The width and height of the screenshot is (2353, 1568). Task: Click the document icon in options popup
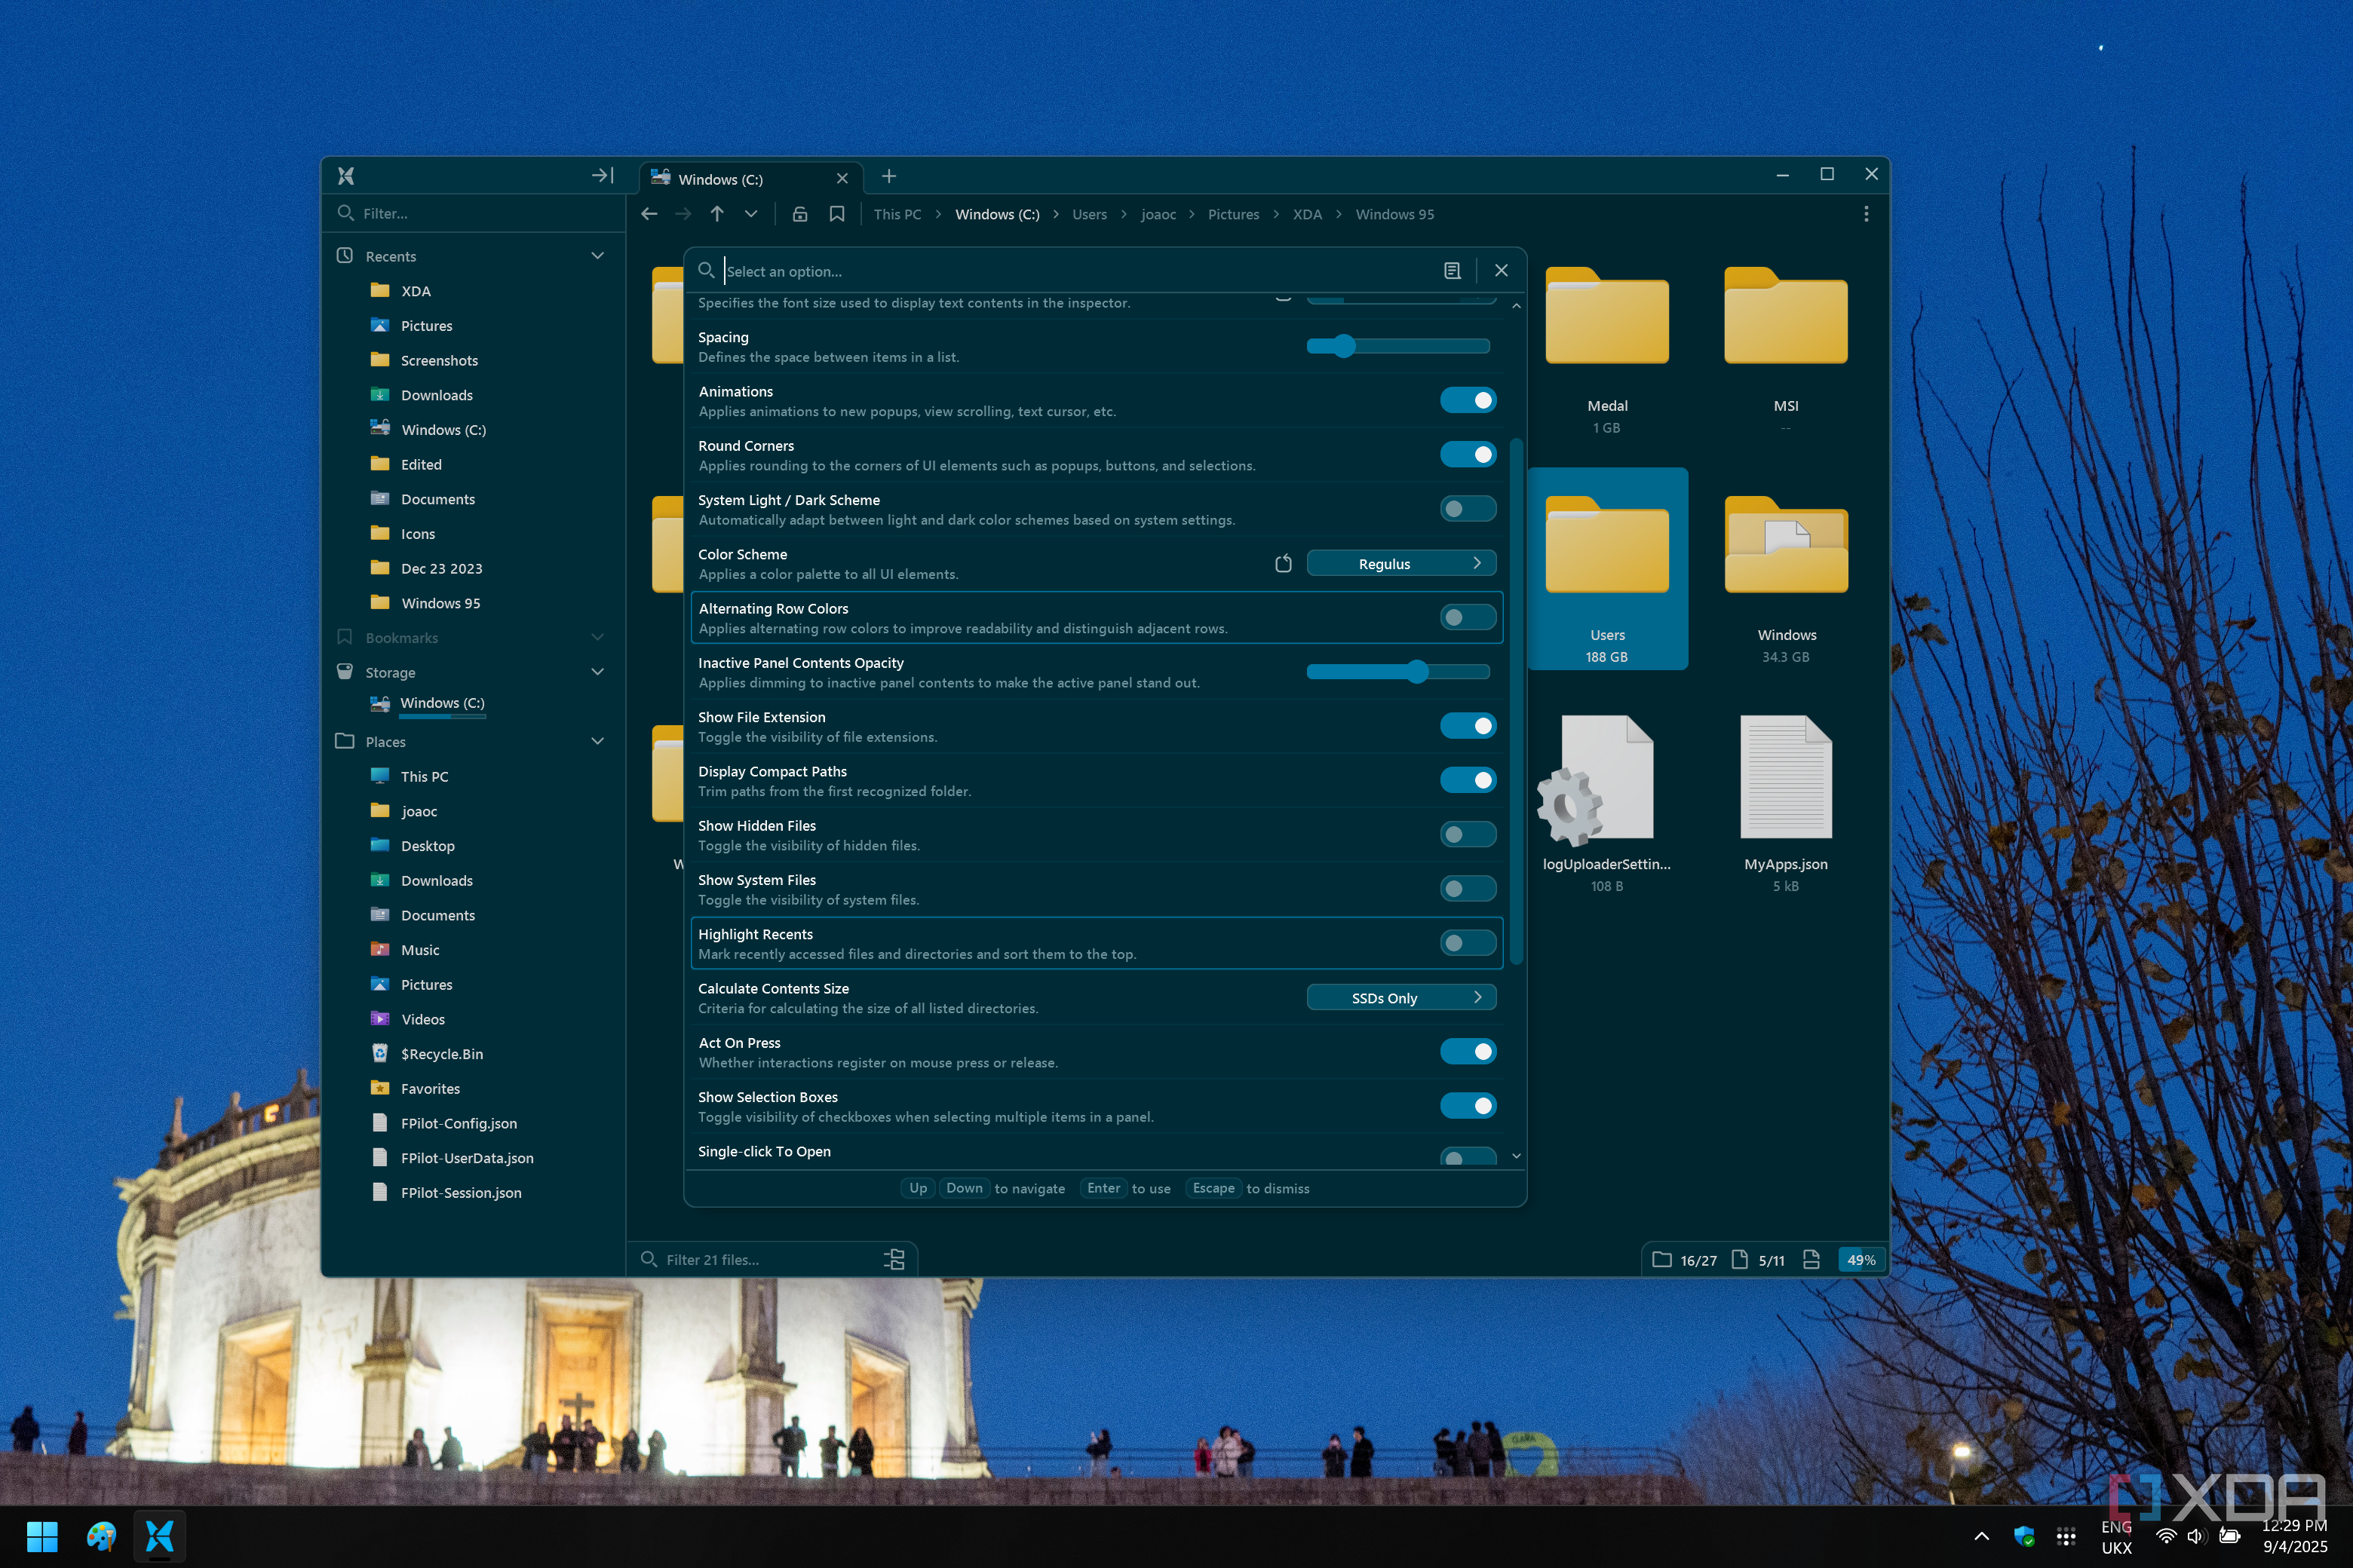pos(1453,271)
